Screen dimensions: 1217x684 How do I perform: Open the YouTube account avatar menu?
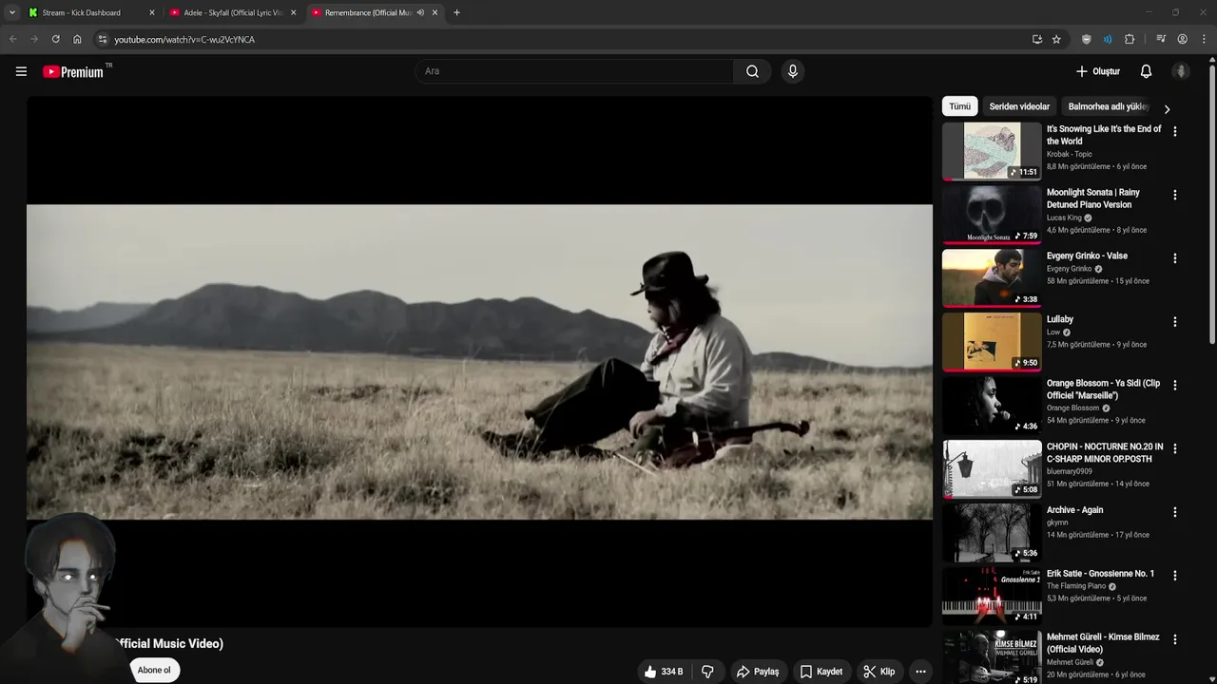(1181, 71)
